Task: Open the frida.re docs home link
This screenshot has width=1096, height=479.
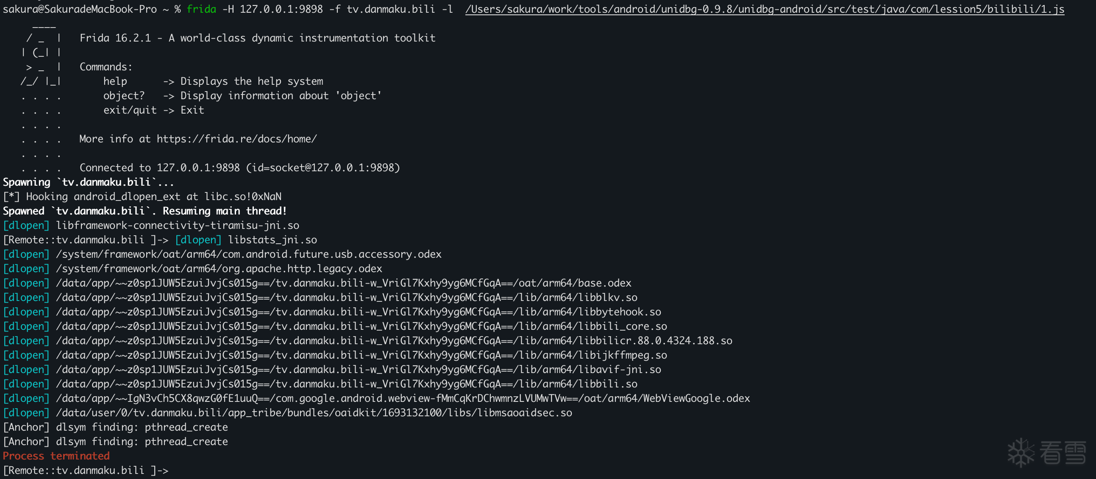Action: pyautogui.click(x=236, y=139)
